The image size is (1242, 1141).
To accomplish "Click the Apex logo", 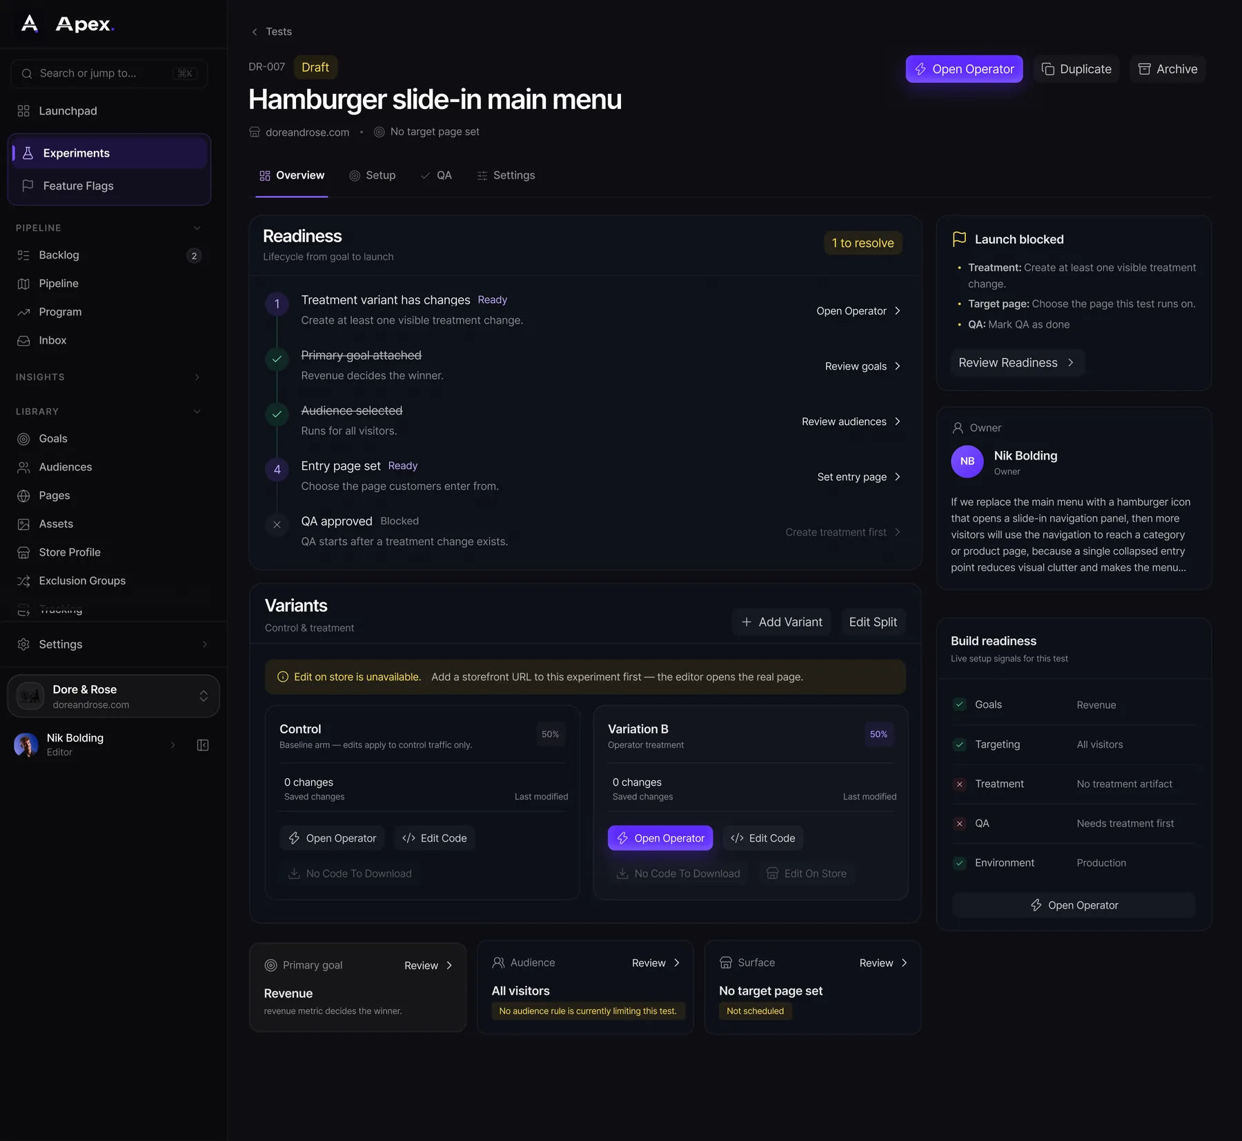I will 68,24.
